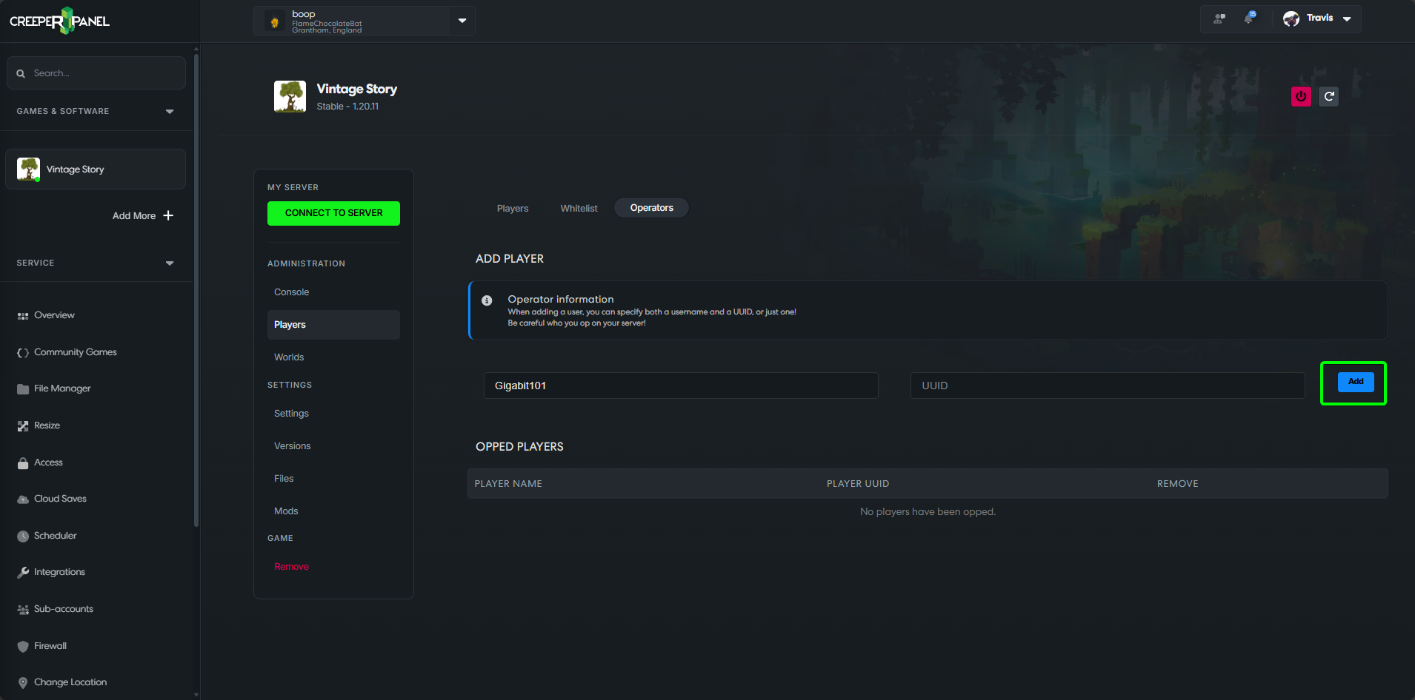The height and width of the screenshot is (700, 1415).
Task: Open the Sub-accounts link
Action: pyautogui.click(x=64, y=609)
